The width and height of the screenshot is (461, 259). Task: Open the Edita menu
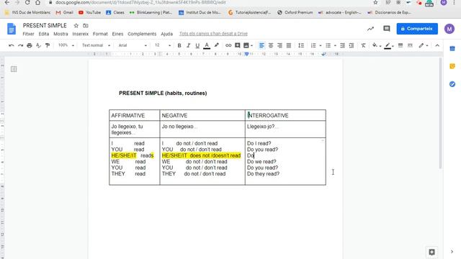(x=44, y=34)
